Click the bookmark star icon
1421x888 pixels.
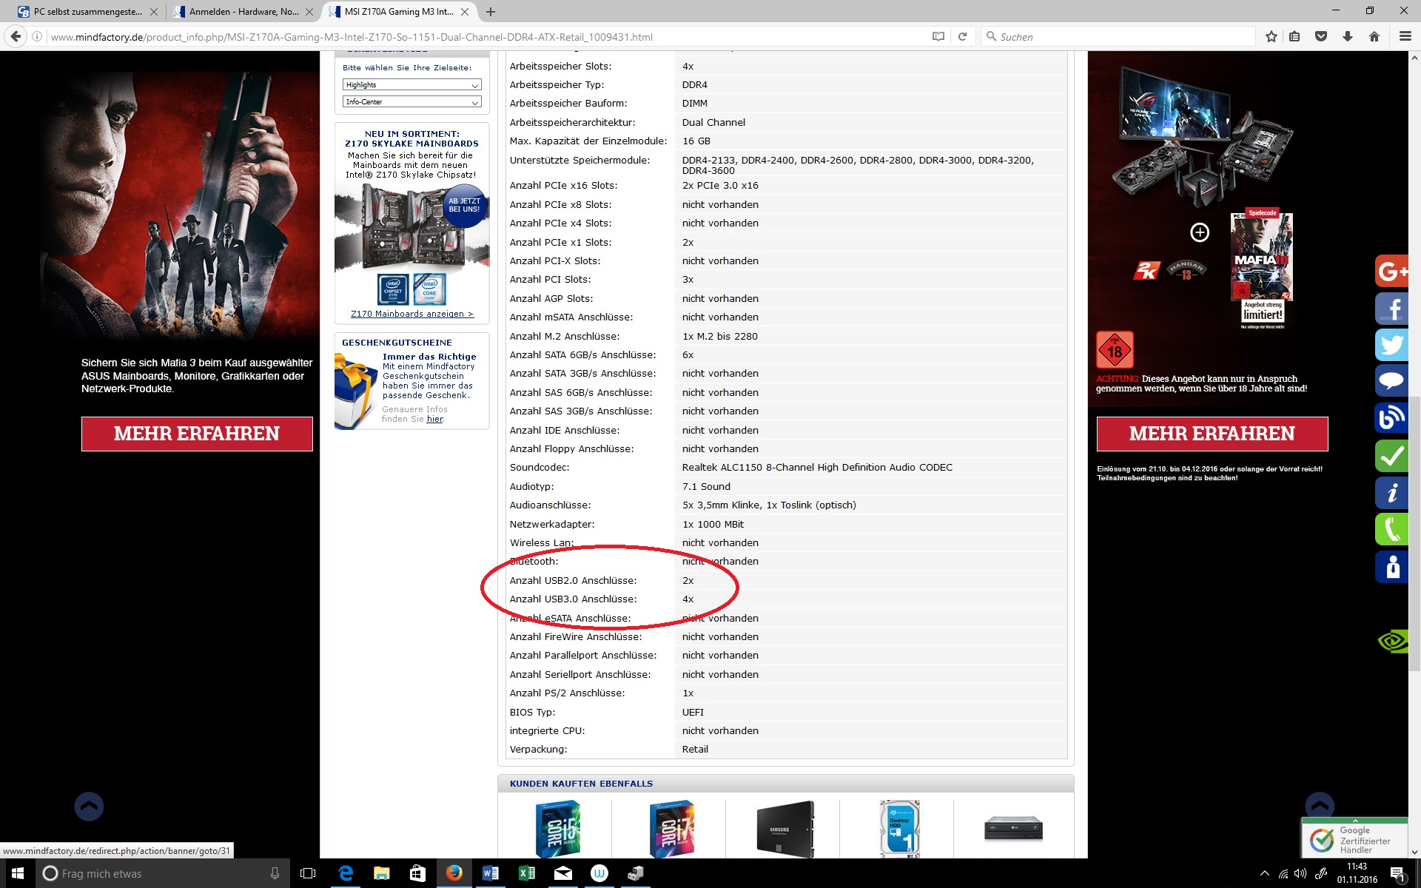click(x=1271, y=36)
